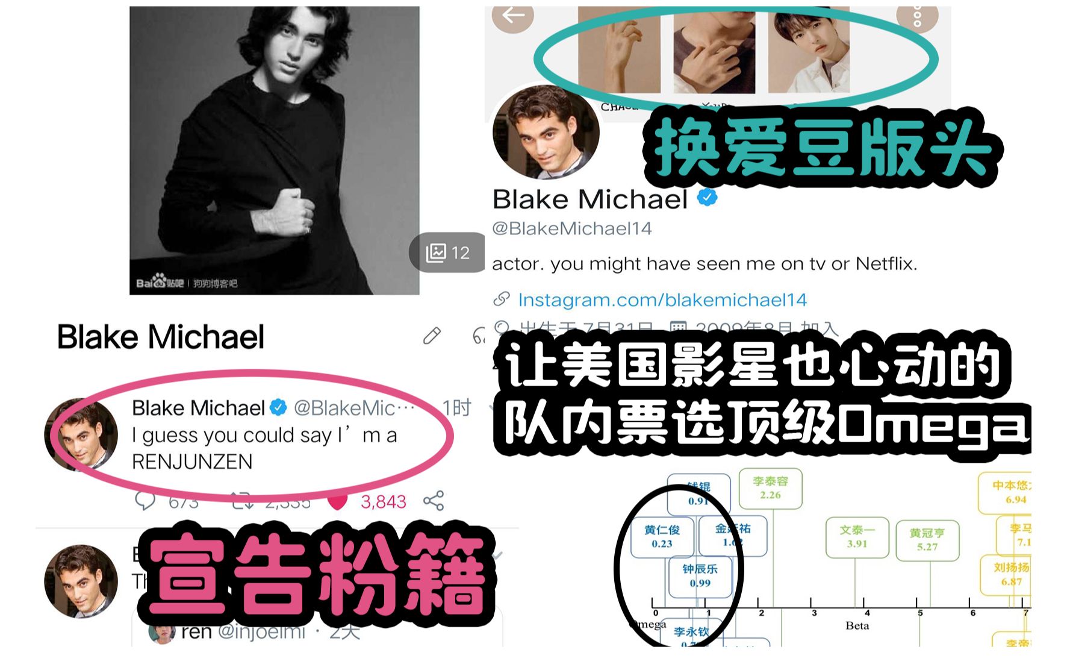Open Blake Michael's large profile avatar

[x=546, y=133]
